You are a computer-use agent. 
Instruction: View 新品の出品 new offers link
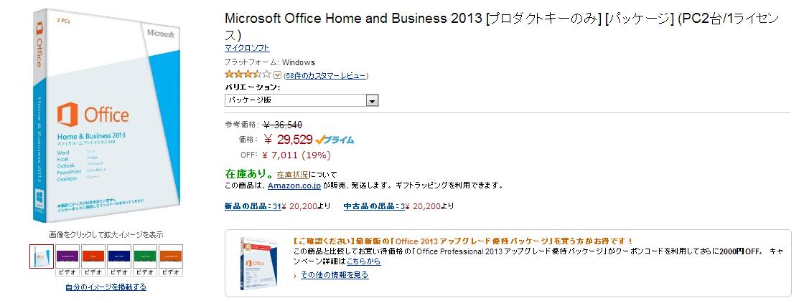[x=252, y=207]
